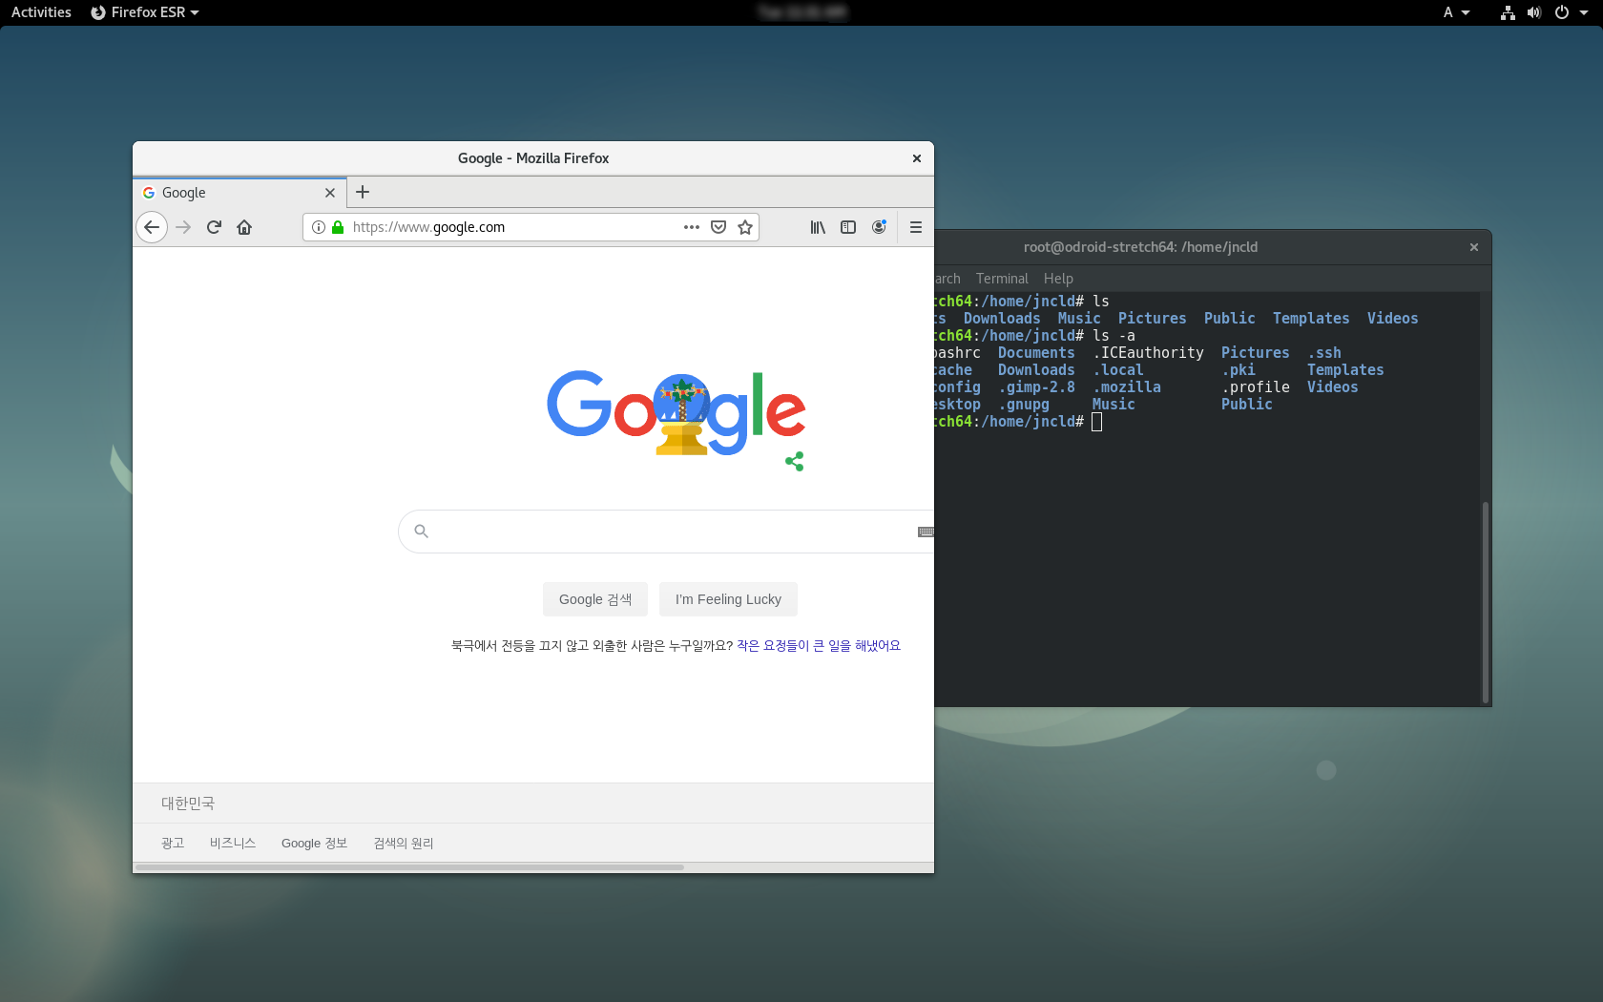Click the Google doodle share icon
The height and width of the screenshot is (1002, 1603).
coord(795,462)
